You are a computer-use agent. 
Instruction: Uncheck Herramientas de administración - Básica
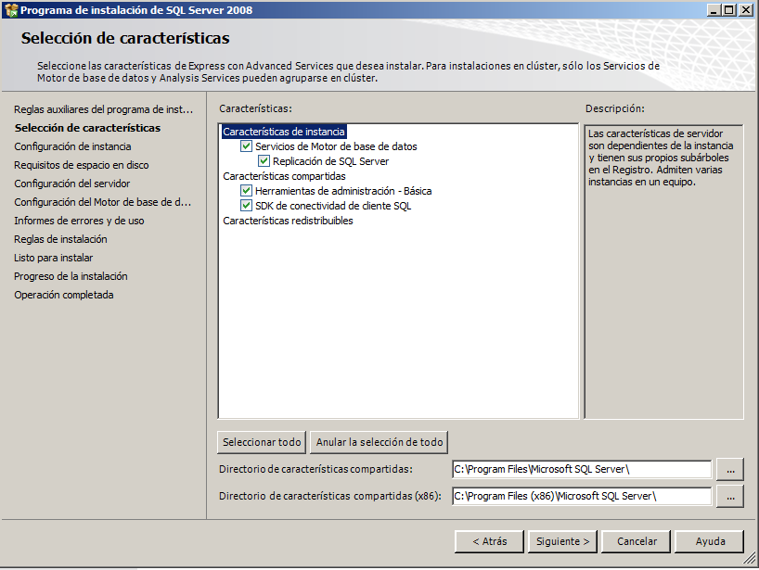(246, 191)
